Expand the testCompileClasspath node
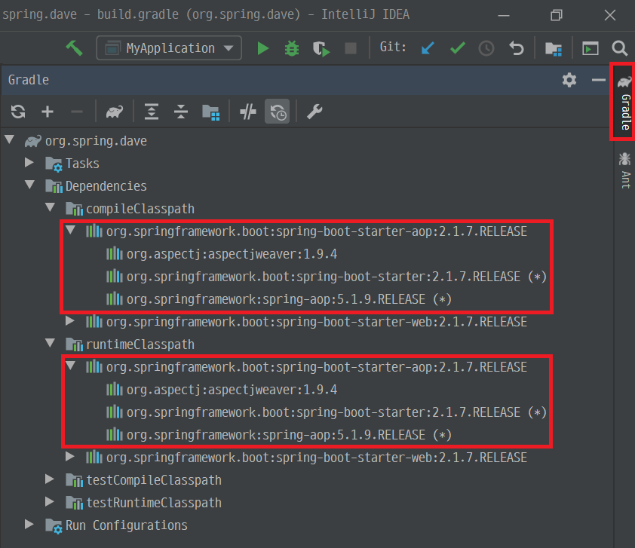The image size is (635, 548). (50, 479)
